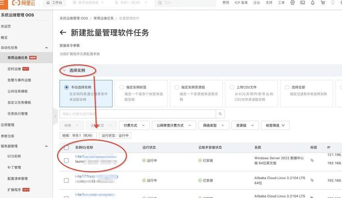Viewport: 342px width, 198px height.
Task: Collapse the sidebar with its handle
Action: [x=55, y=116]
